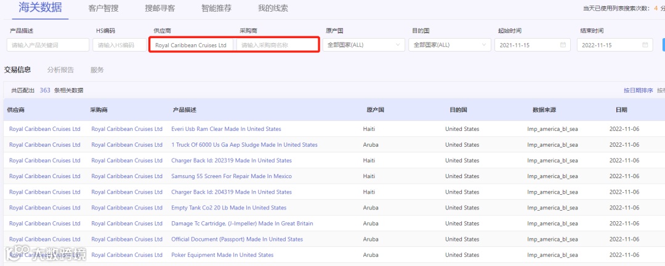Click the 数据来源 column header
665x266 pixels.
(x=544, y=110)
